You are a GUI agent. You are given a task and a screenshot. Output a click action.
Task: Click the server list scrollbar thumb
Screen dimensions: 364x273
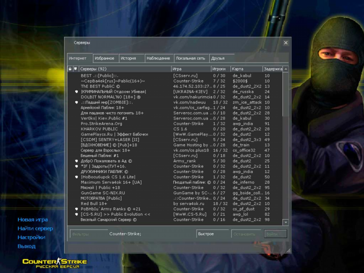tap(286, 94)
